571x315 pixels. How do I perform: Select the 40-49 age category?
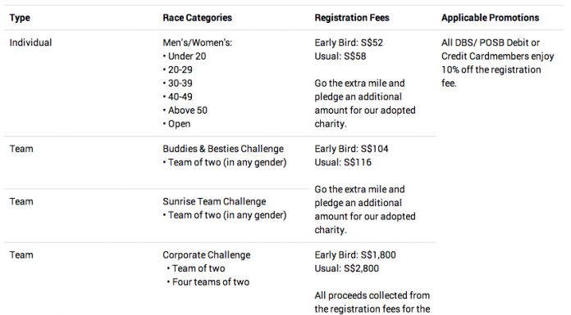click(x=178, y=97)
